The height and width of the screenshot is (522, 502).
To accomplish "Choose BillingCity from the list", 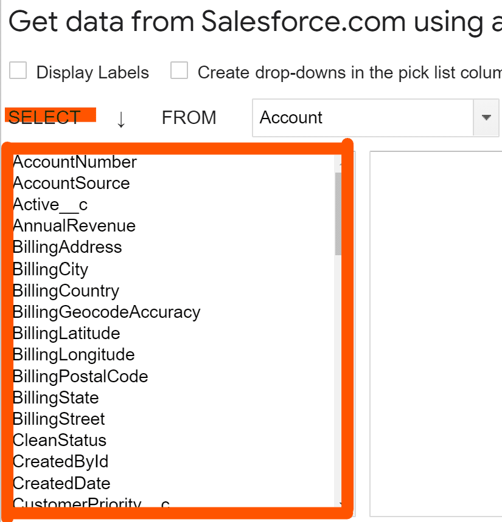I will pos(51,269).
